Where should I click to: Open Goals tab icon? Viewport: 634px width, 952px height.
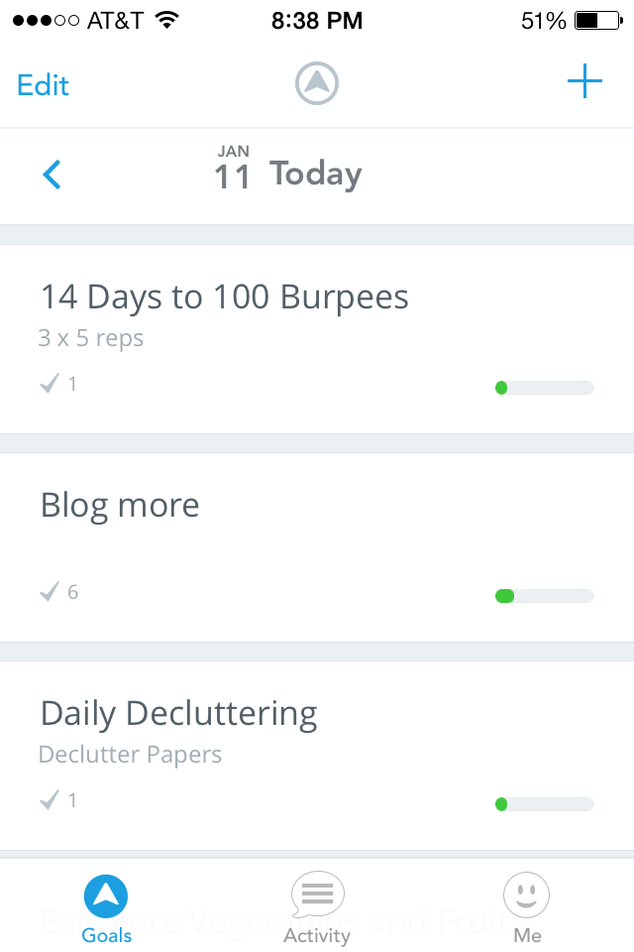[107, 895]
